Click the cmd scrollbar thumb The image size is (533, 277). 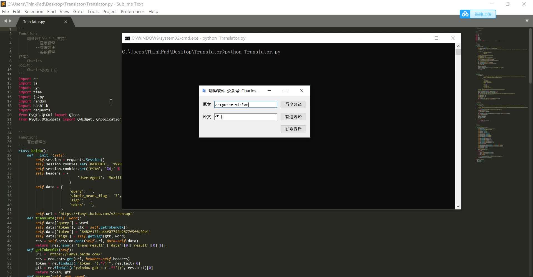(458, 52)
